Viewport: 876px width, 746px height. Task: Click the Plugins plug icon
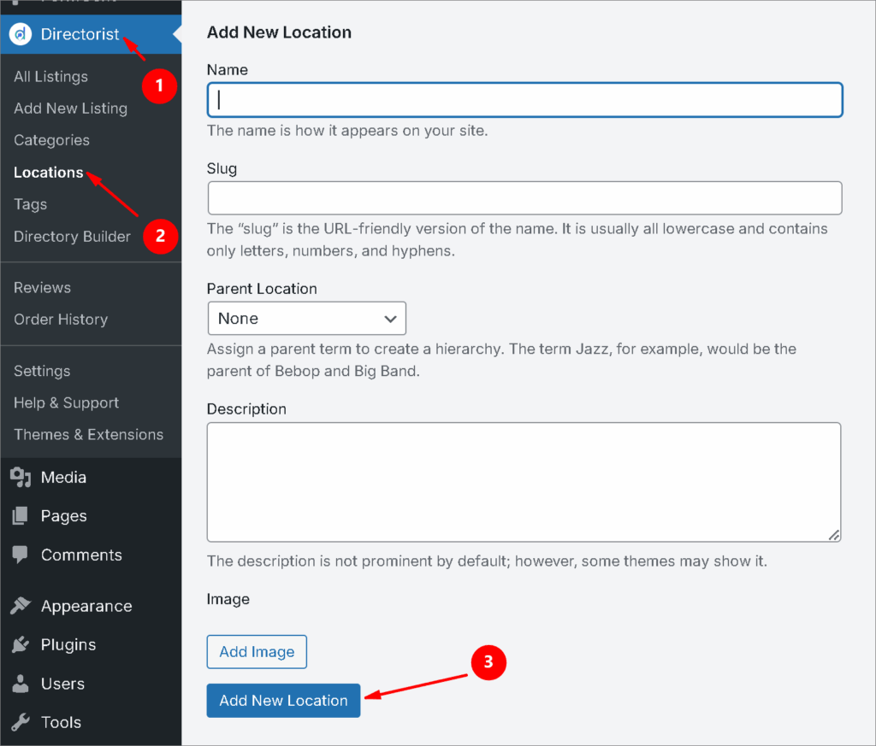coord(21,645)
